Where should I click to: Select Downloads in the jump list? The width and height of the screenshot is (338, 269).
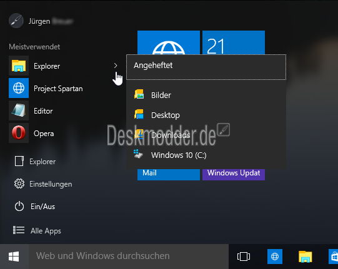206,135
